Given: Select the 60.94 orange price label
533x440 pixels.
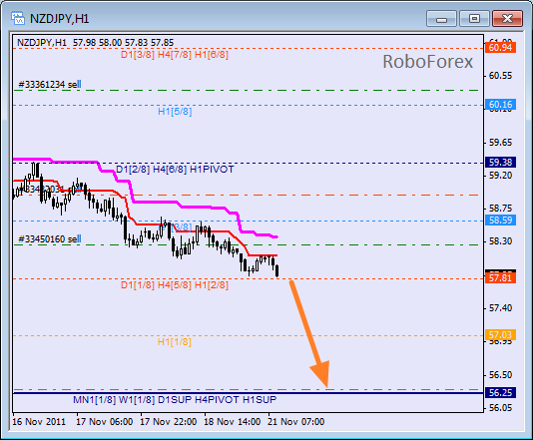Looking at the screenshot, I should coord(500,48).
